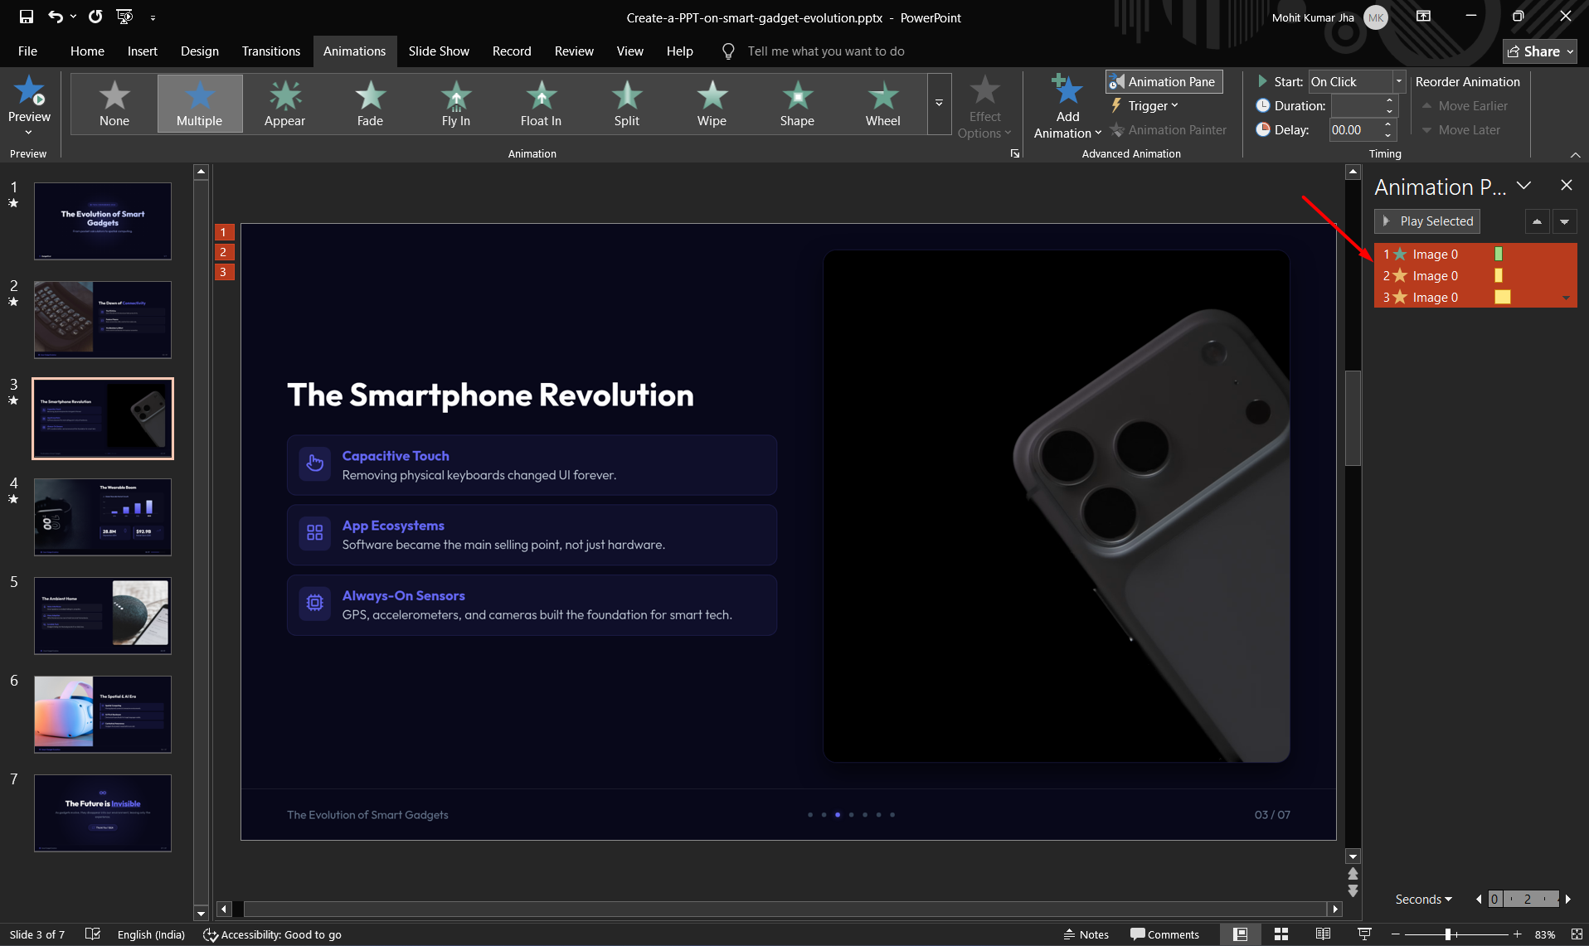Increase Delay with the up spinner
This screenshot has width=1589, height=946.
pyautogui.click(x=1388, y=124)
